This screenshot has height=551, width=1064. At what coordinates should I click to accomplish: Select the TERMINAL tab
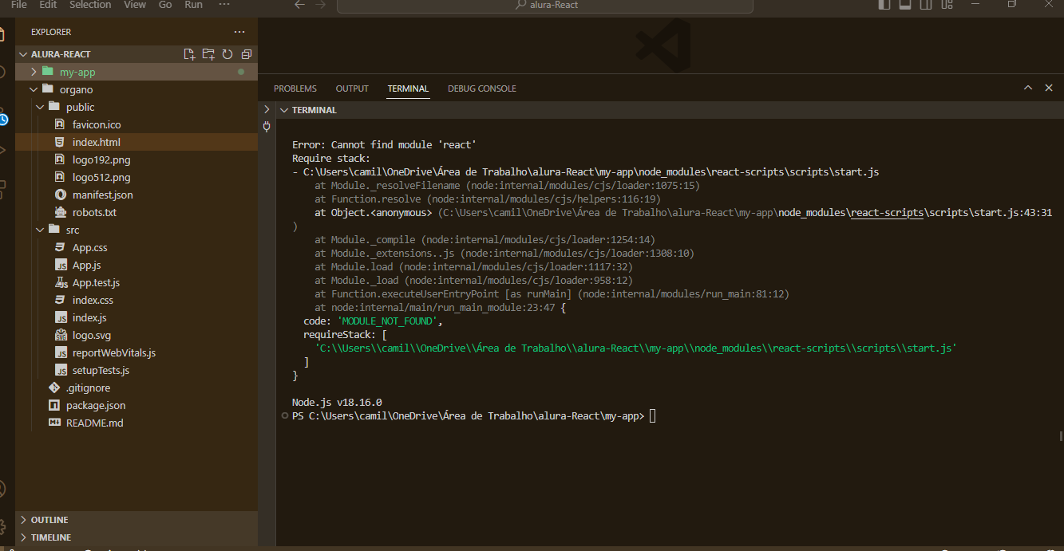click(x=408, y=89)
